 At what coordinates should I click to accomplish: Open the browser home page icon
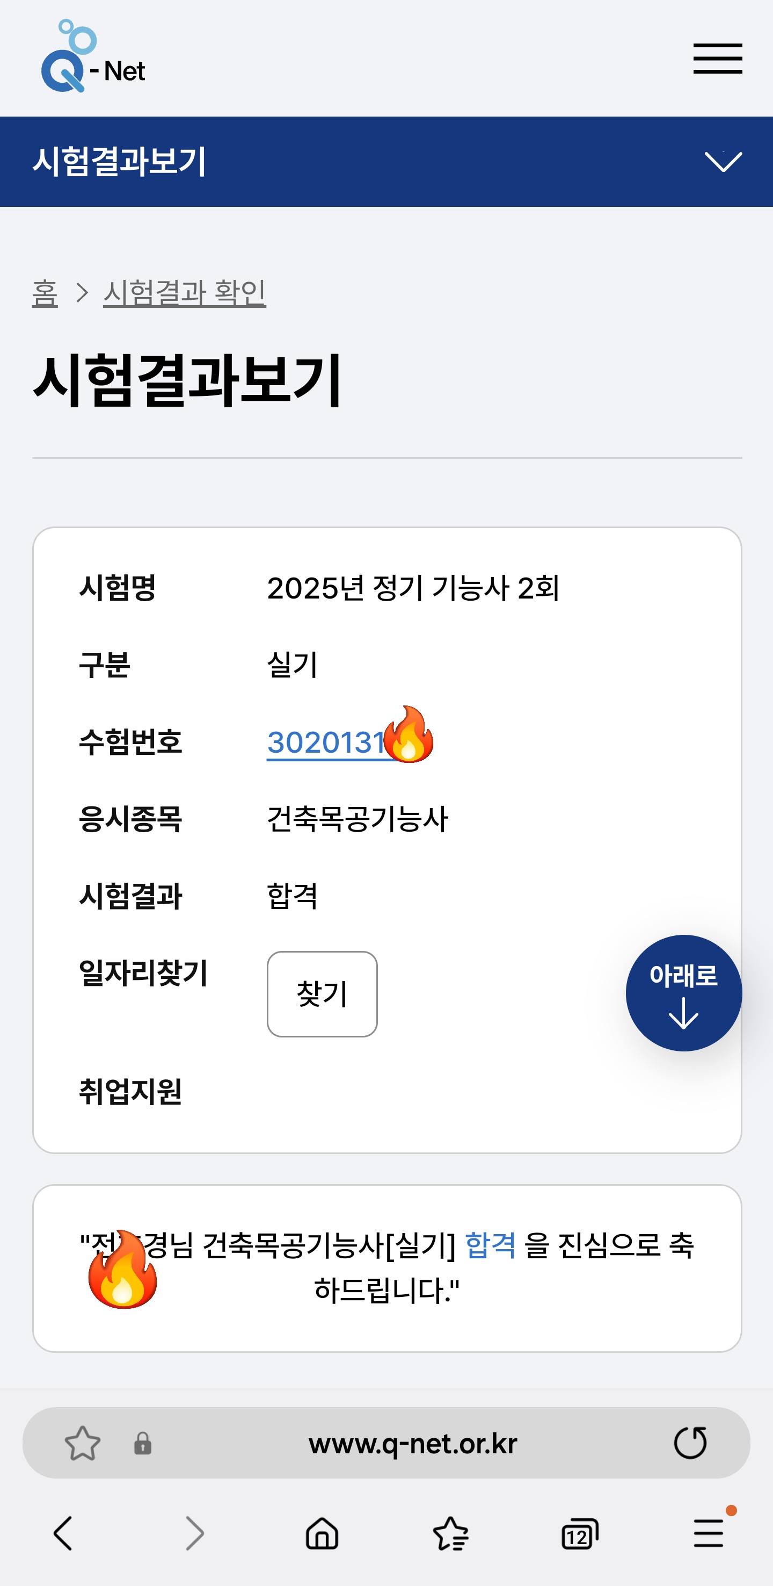coord(322,1532)
